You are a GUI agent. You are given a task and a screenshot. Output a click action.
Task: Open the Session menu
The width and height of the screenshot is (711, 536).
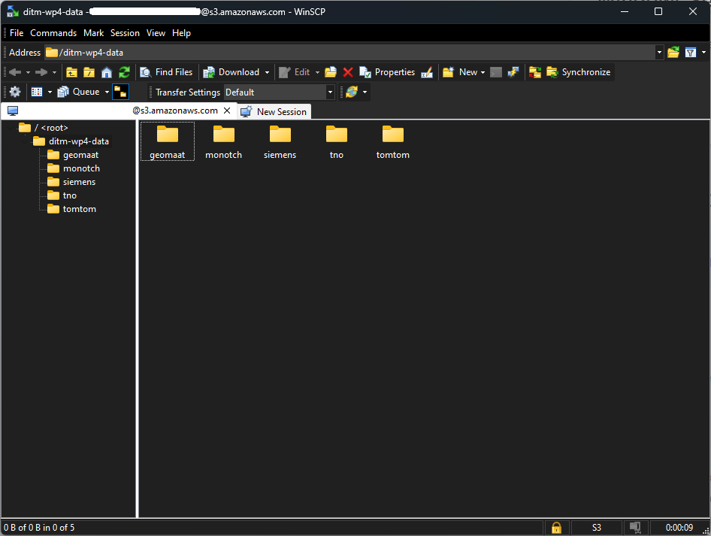(126, 33)
